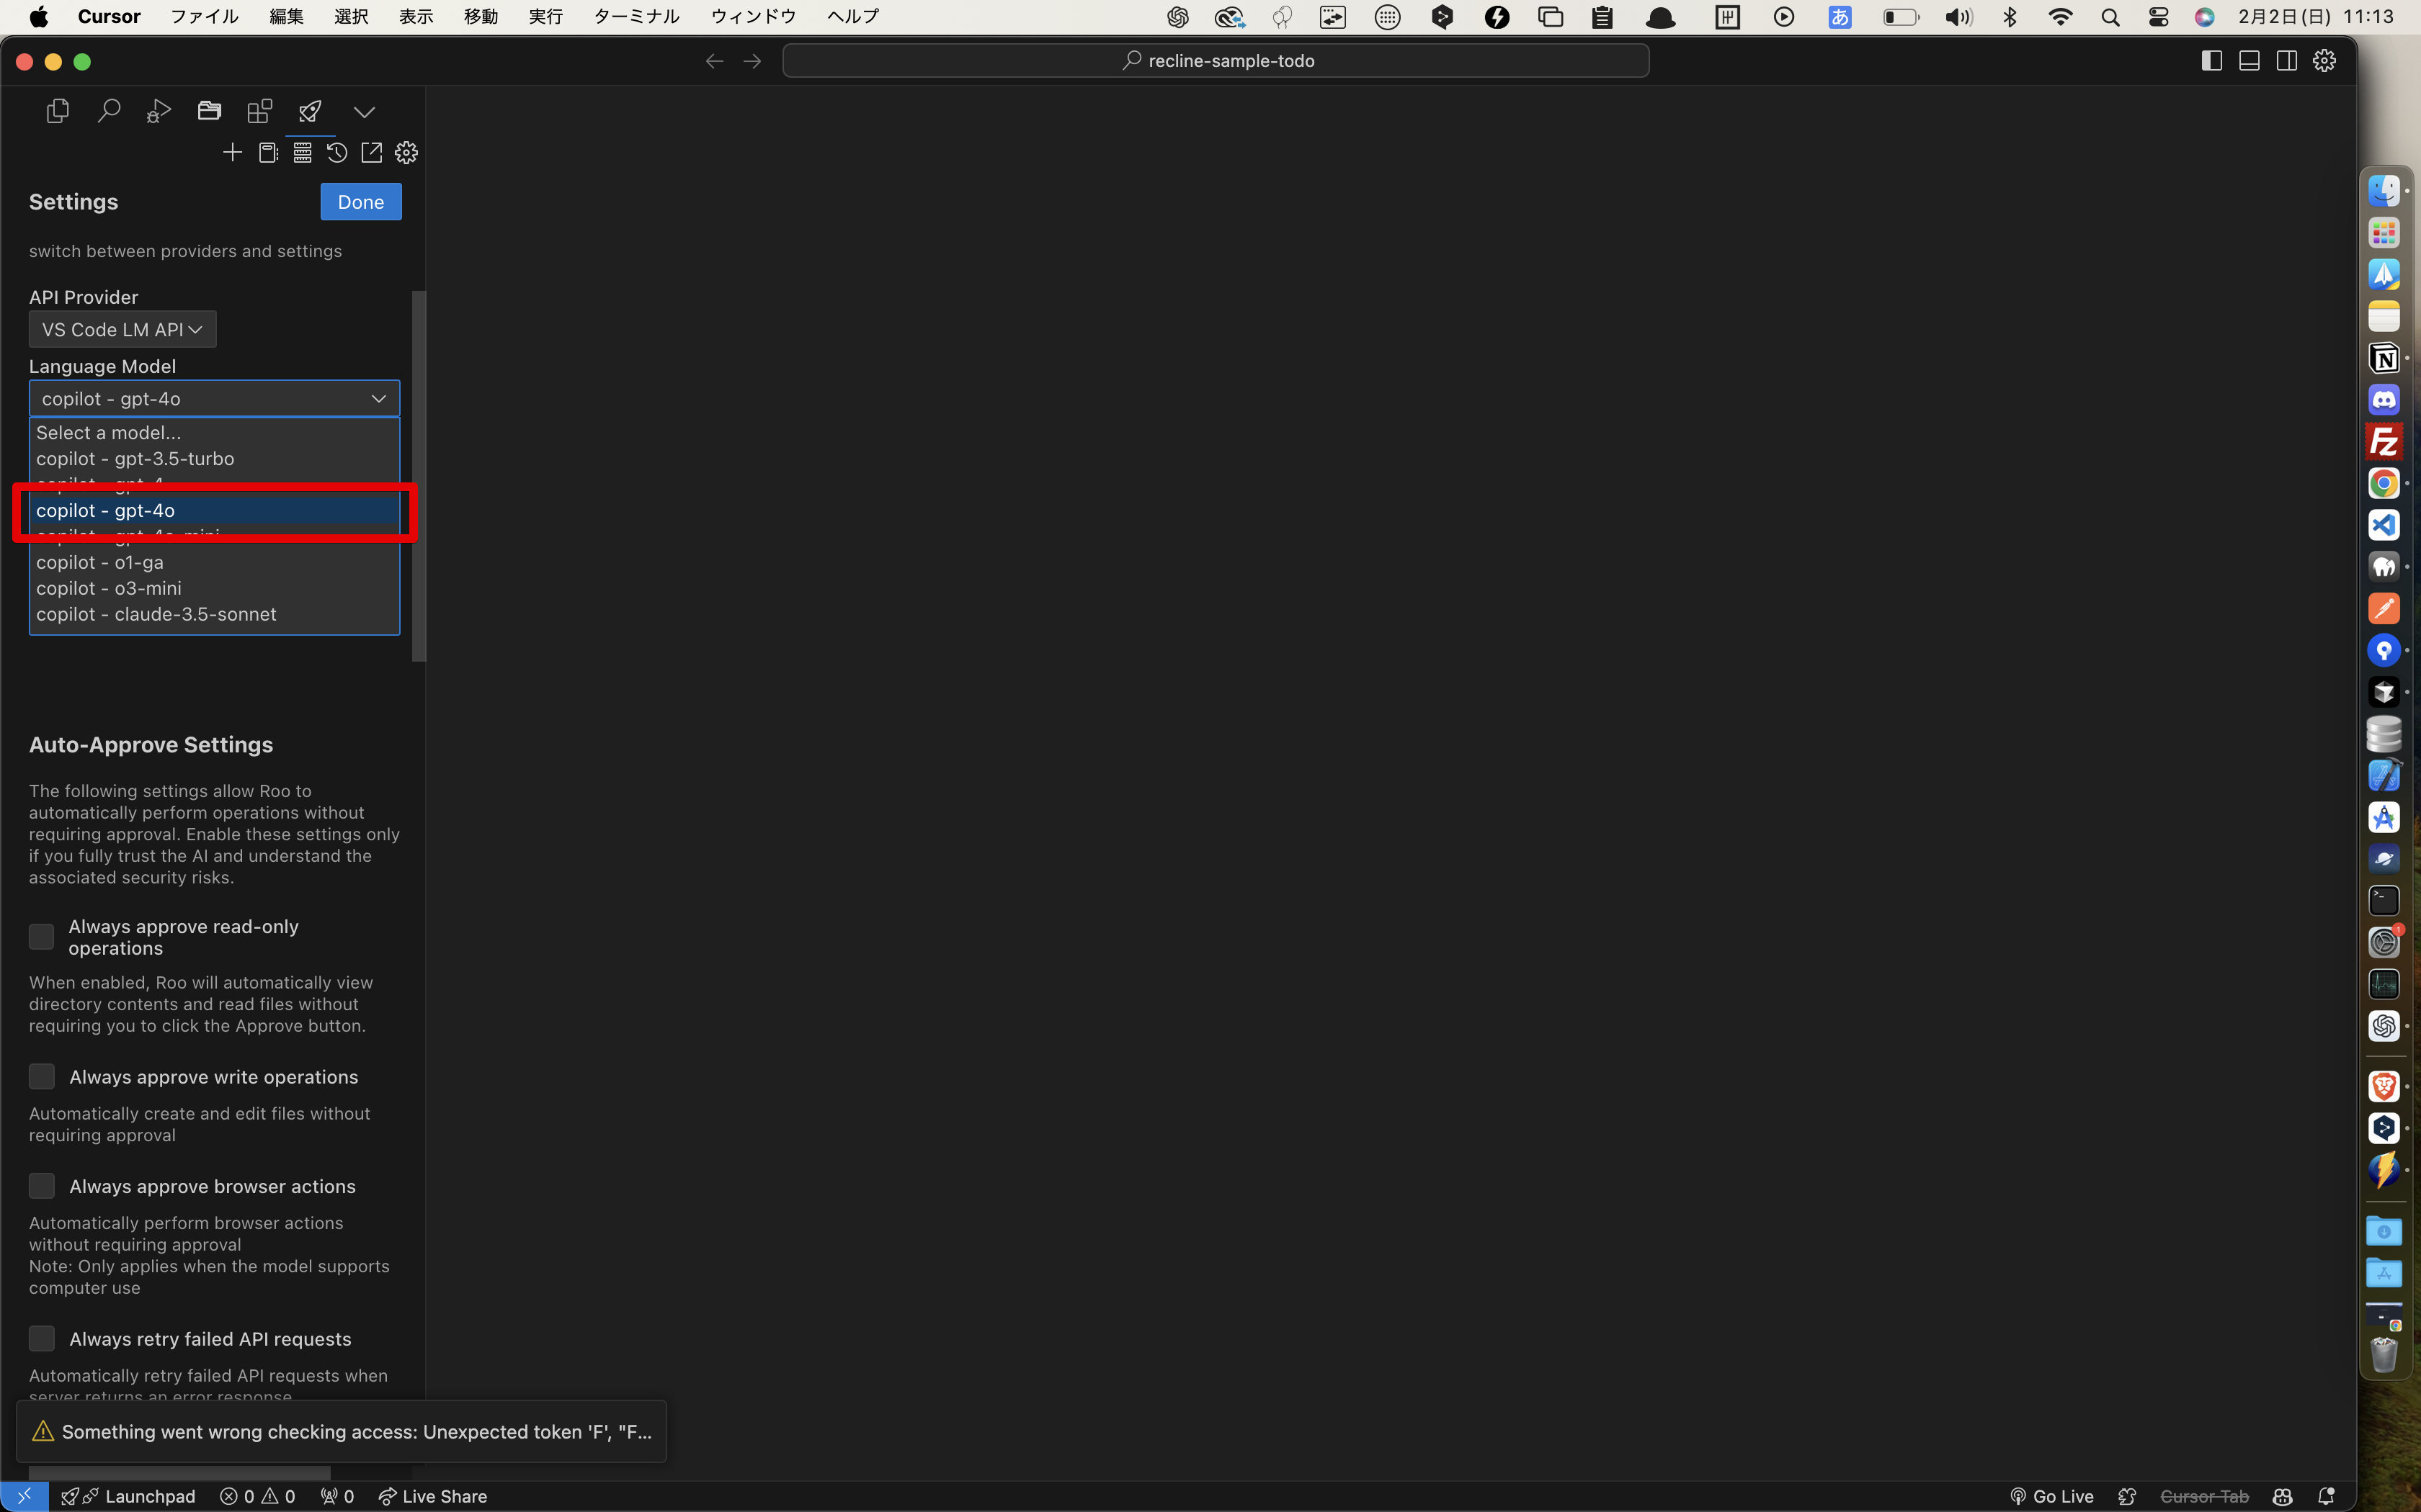
Task: Select the Roo rocket sidebar icon
Action: click(x=310, y=111)
